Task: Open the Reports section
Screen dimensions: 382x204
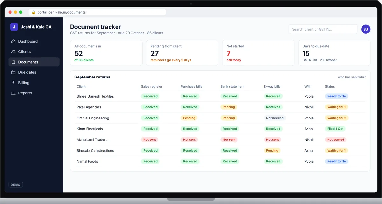Action: tap(34, 93)
